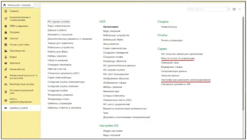
Task: Open Организации under НСИ
Action: 111,27
